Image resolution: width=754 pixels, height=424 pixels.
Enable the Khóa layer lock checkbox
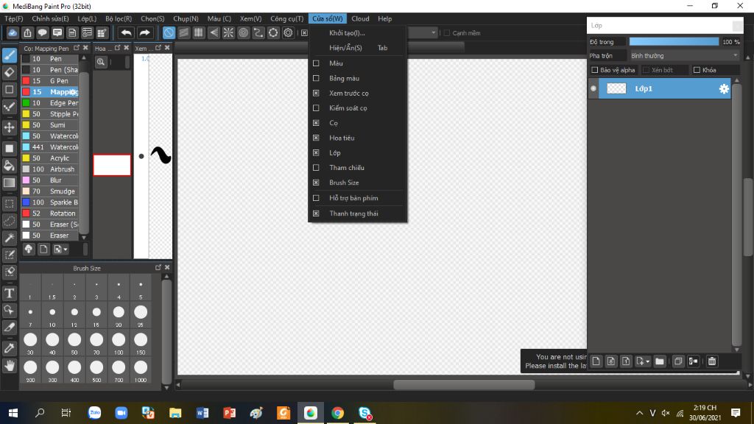(x=697, y=70)
